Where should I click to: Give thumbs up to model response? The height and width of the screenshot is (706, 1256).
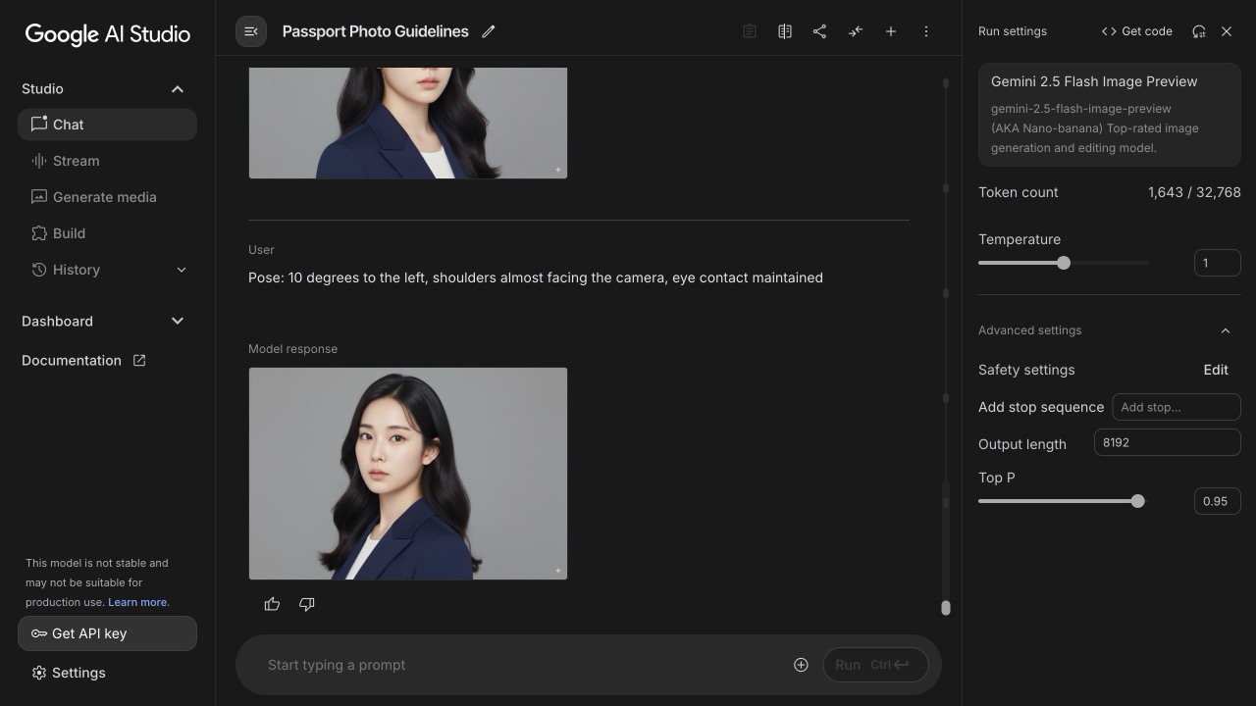point(272,604)
